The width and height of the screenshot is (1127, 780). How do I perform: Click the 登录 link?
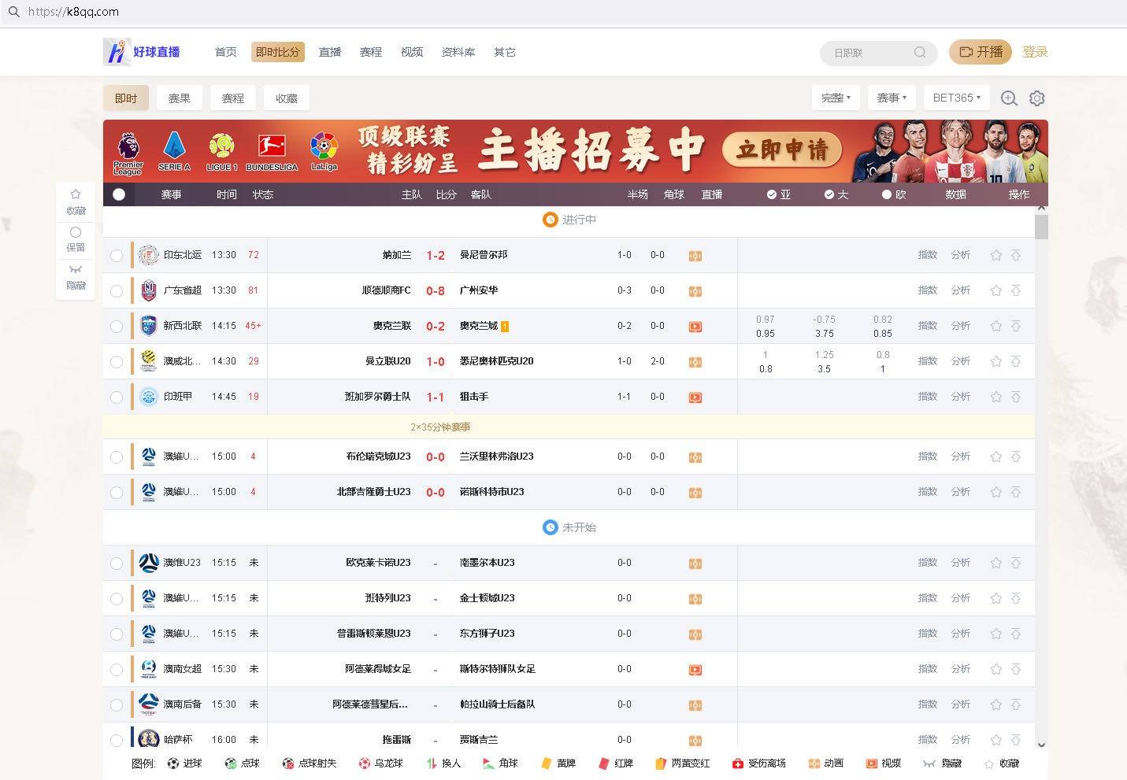[x=1035, y=52]
